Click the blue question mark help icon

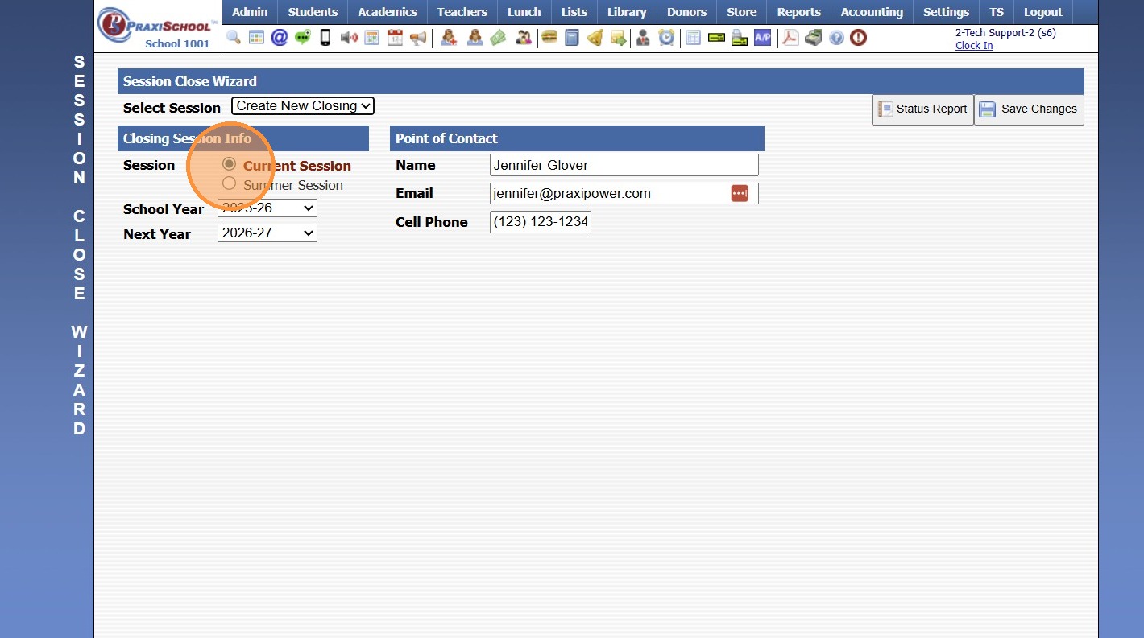pyautogui.click(x=836, y=38)
